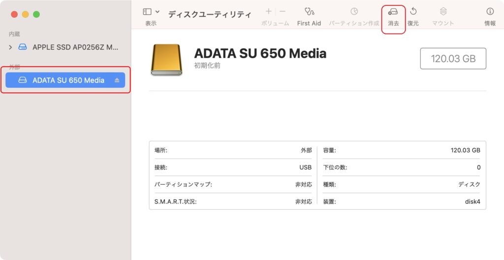Expand the APPLE SSD AP0256Z entry
The width and height of the screenshot is (504, 260).
point(10,47)
